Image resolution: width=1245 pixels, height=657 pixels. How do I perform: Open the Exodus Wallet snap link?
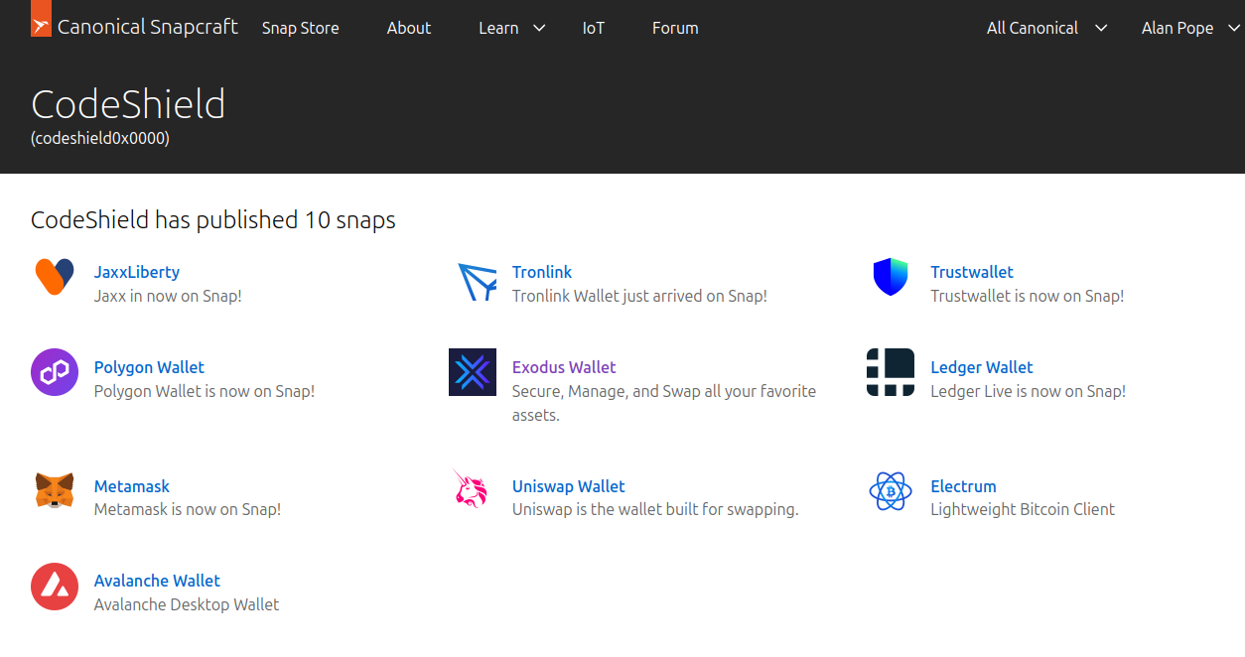click(x=564, y=367)
